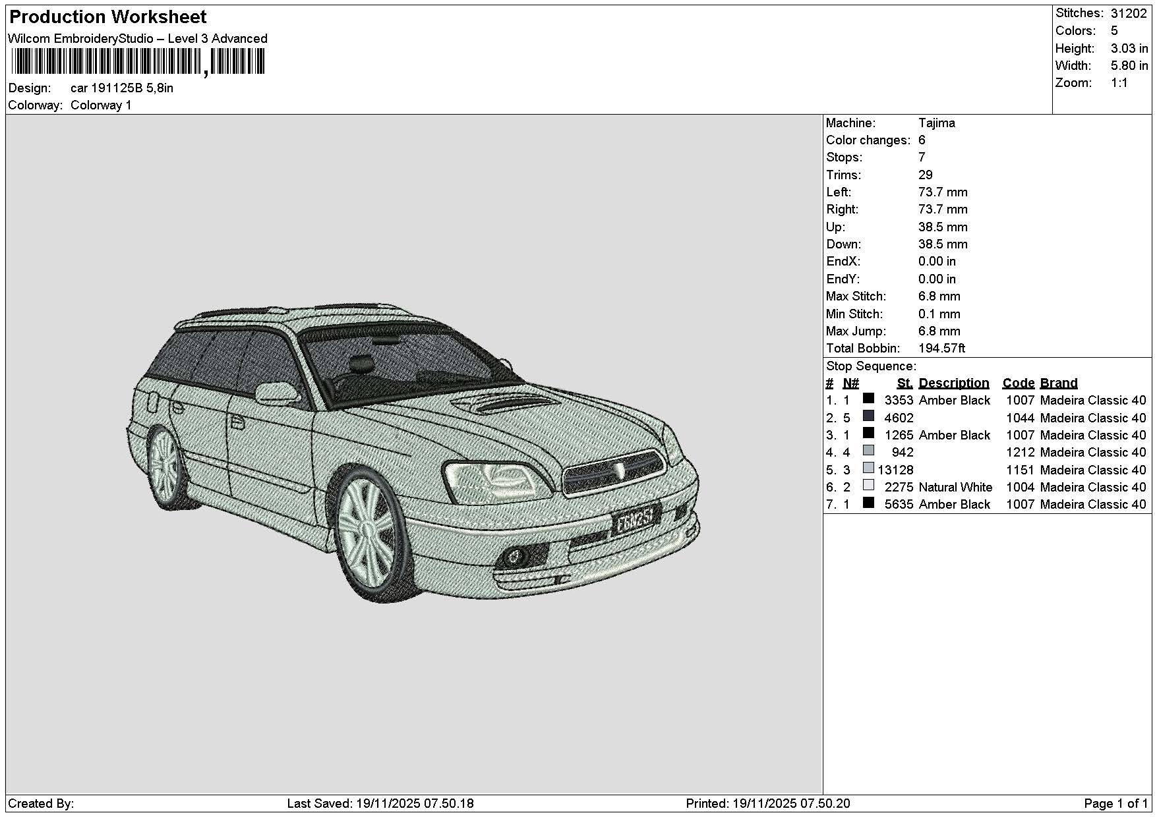Select stitch count '3353' in stop row 1
1157x817 pixels.
pos(899,401)
